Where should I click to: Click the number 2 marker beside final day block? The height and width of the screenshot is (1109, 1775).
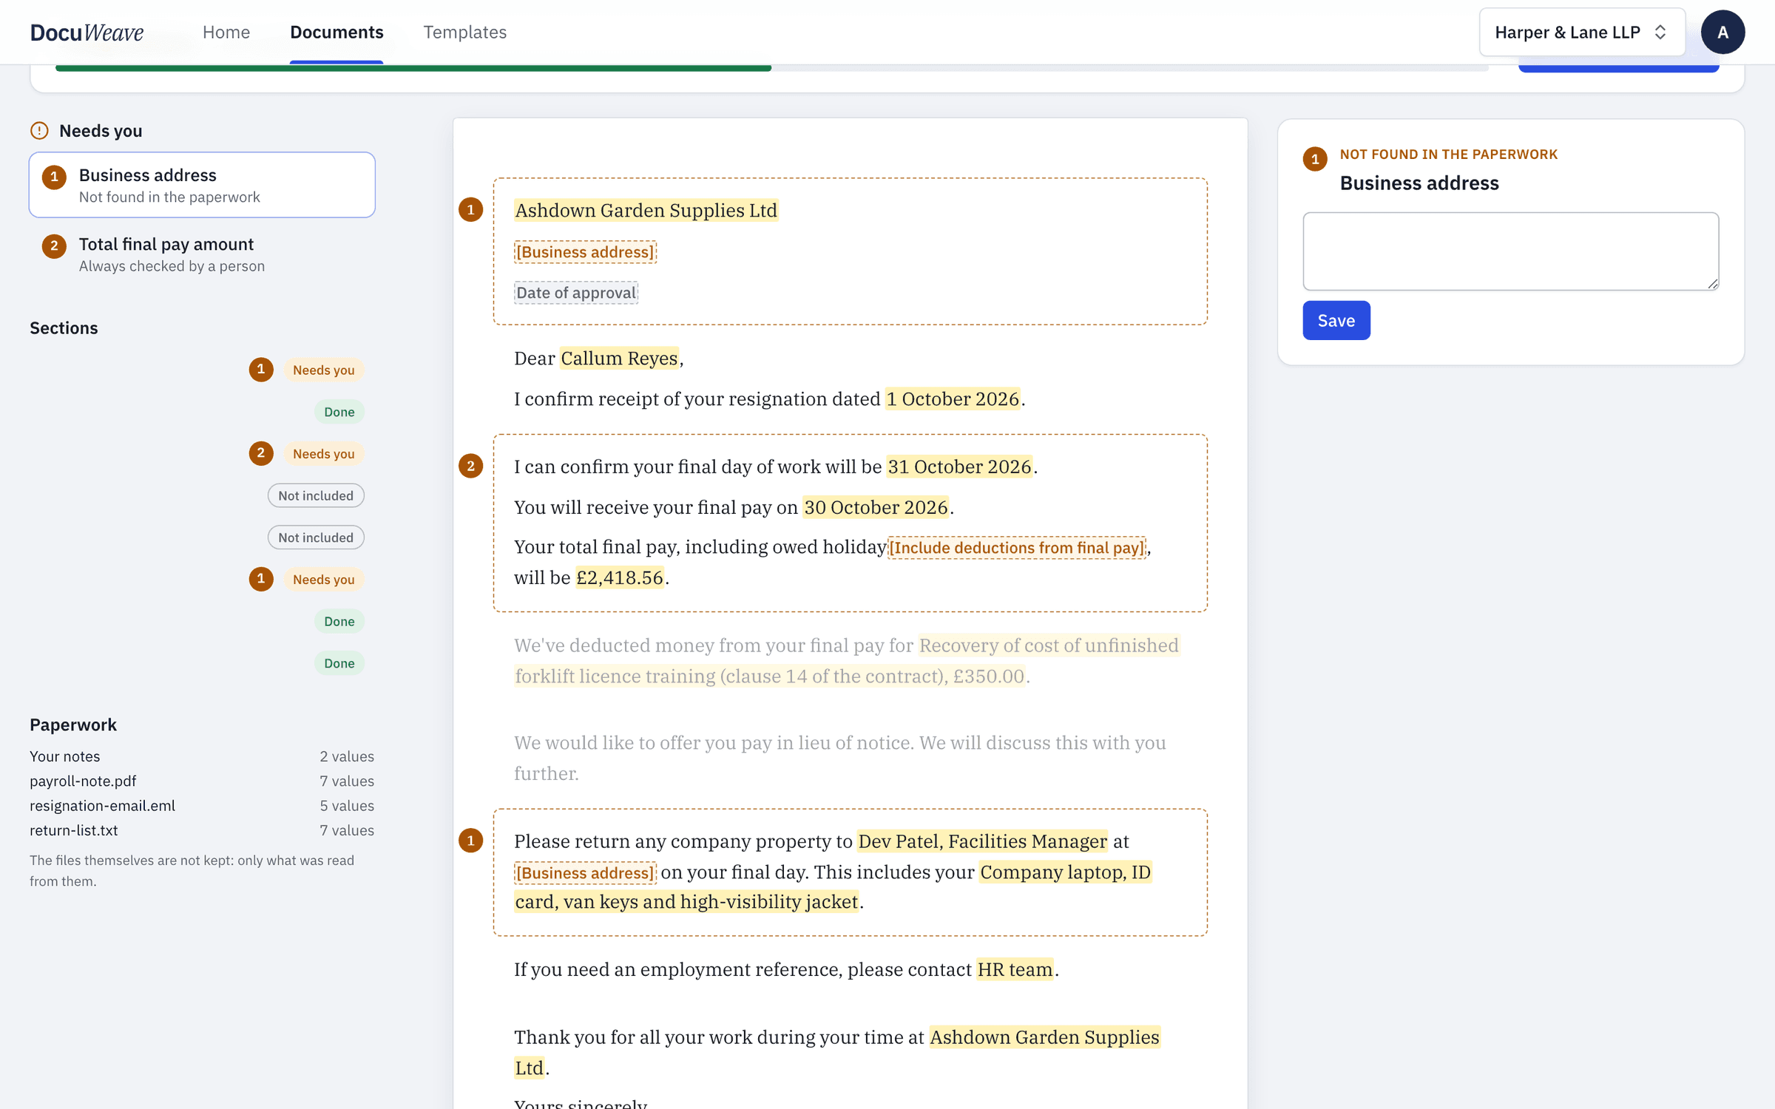click(470, 466)
